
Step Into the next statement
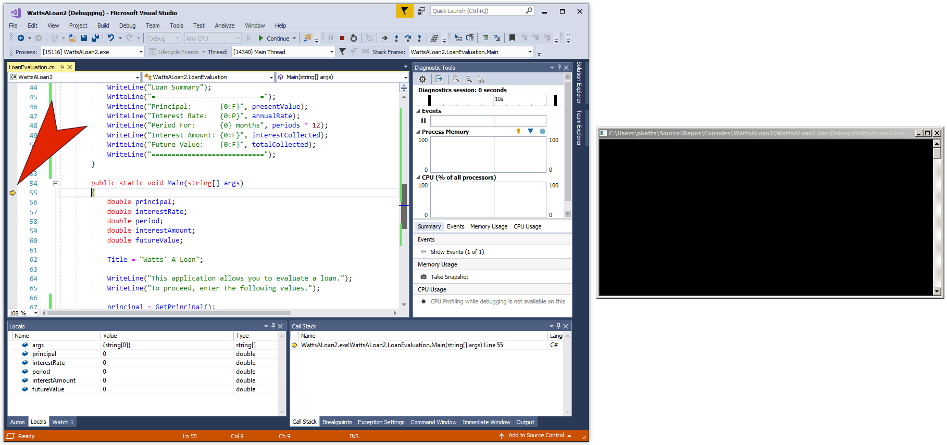click(x=396, y=38)
